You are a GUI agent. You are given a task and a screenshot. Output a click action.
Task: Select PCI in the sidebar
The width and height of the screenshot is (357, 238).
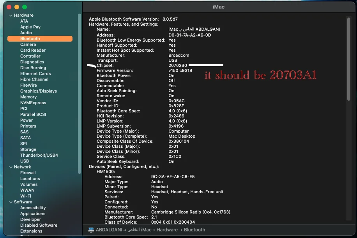(x=23, y=108)
